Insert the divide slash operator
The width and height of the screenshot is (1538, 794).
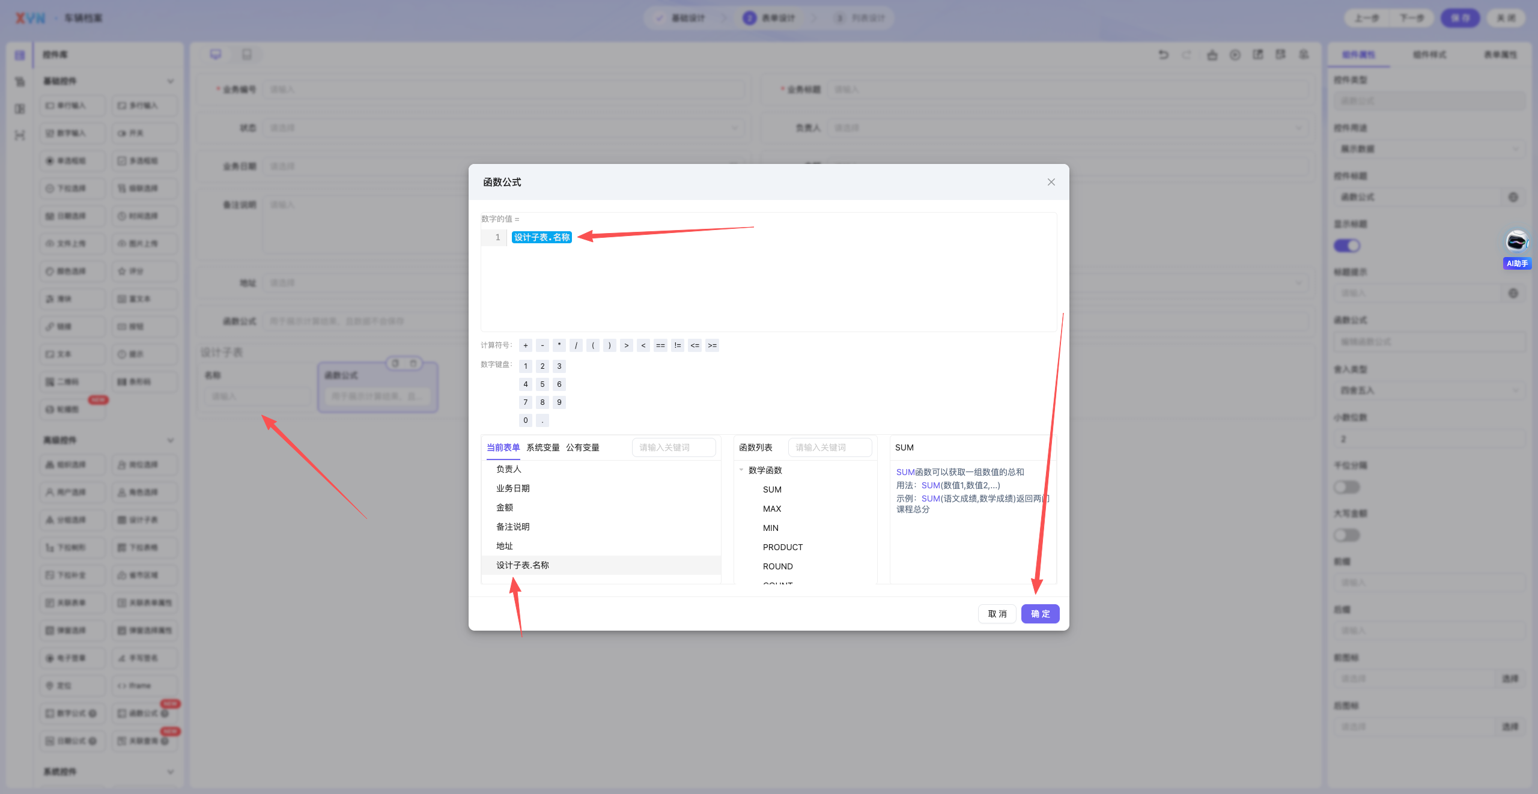576,345
